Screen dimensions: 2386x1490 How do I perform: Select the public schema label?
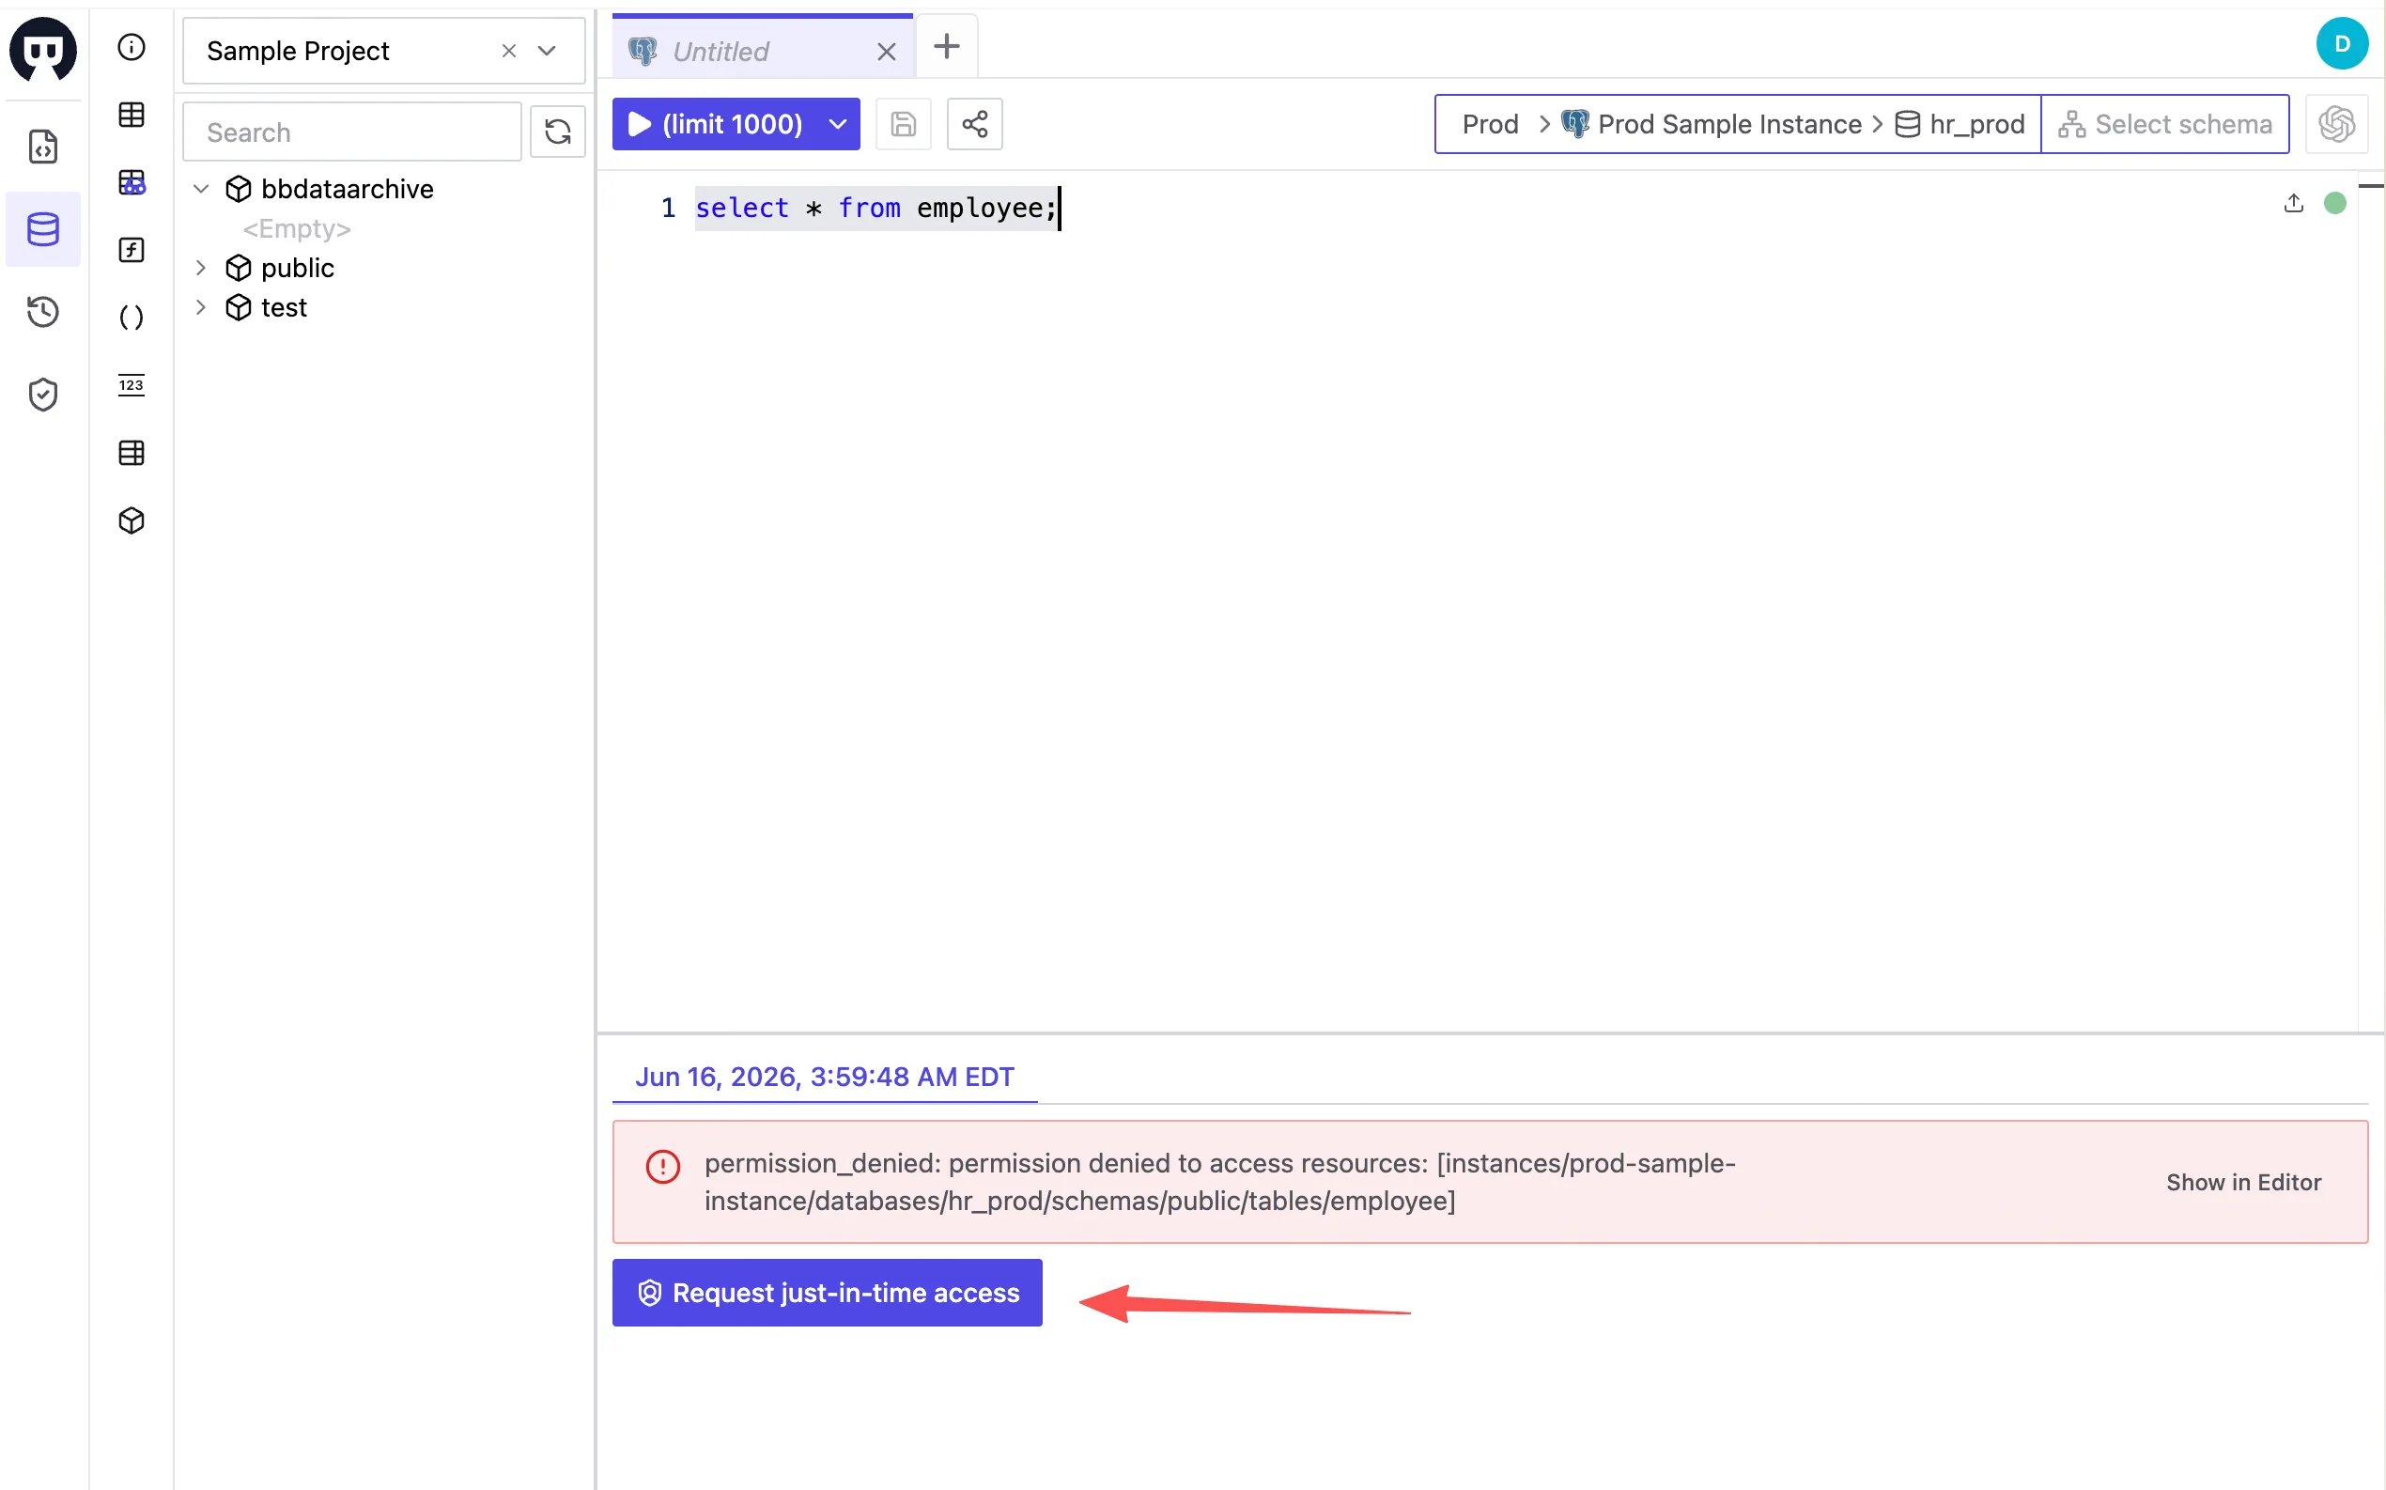pos(298,267)
